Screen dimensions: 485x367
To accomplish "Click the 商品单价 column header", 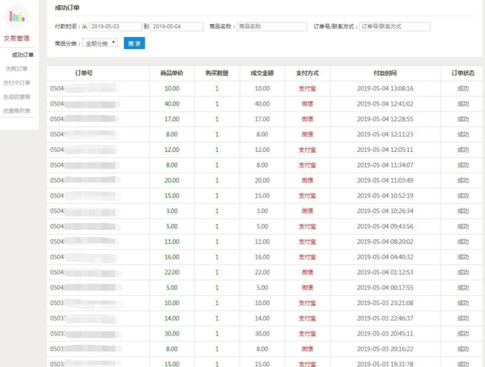I will [172, 73].
